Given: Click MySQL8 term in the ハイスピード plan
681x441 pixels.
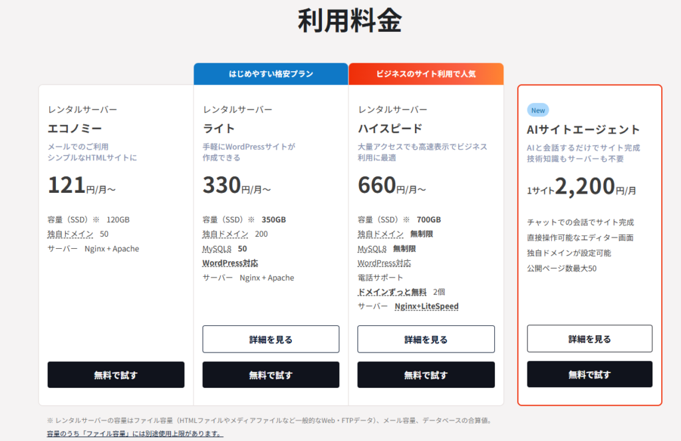Looking at the screenshot, I should [372, 249].
